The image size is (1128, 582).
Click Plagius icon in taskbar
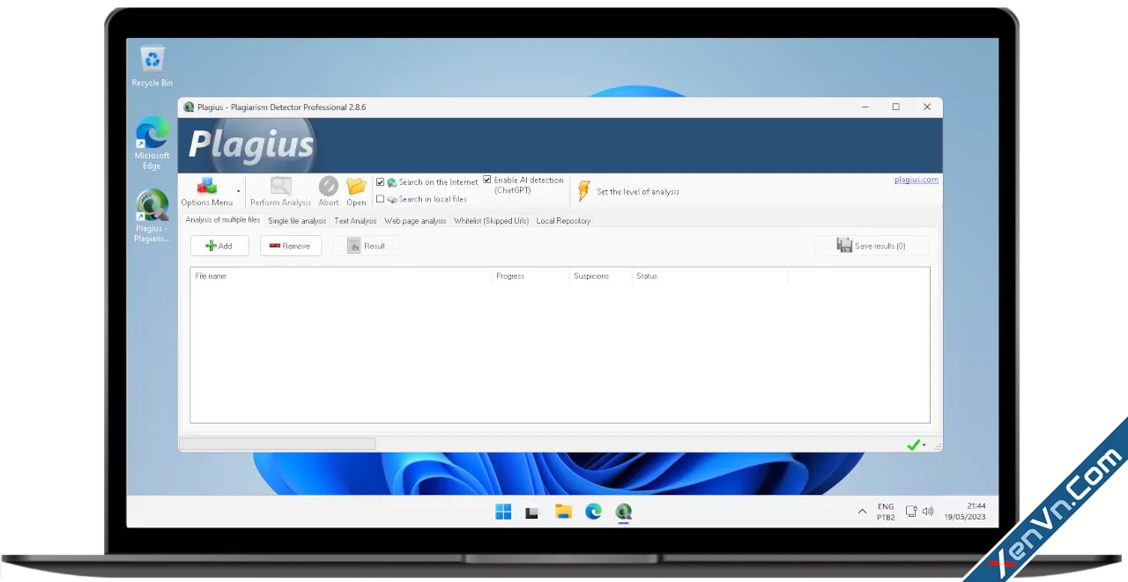[624, 512]
